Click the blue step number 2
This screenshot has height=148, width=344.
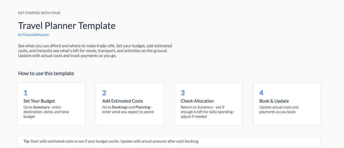(x=104, y=93)
